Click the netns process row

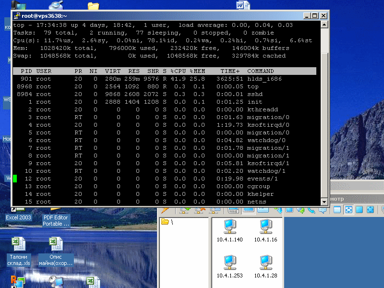(x=165, y=202)
